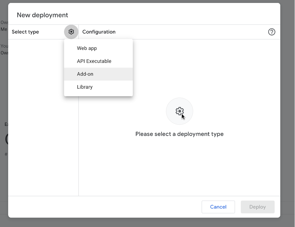Click the Select type label

tap(25, 32)
